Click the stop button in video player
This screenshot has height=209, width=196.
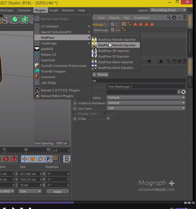coord(30,208)
